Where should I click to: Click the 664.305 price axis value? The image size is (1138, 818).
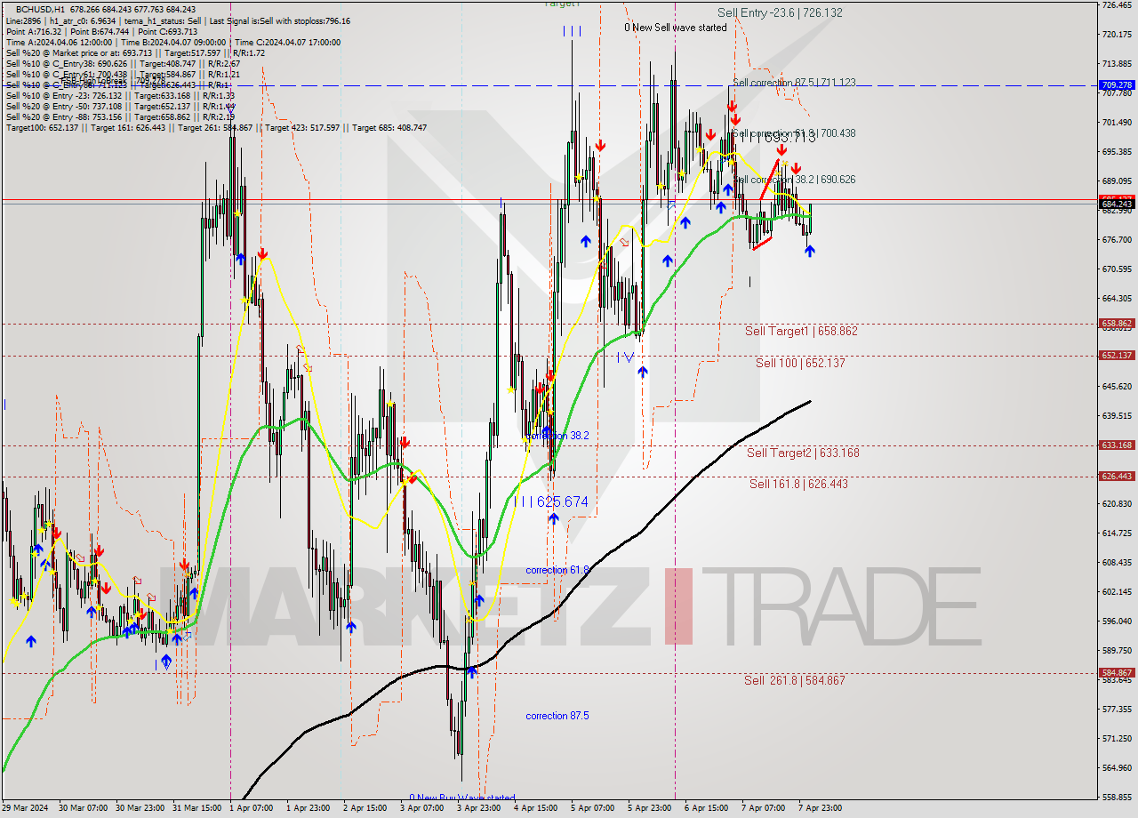tap(1117, 299)
